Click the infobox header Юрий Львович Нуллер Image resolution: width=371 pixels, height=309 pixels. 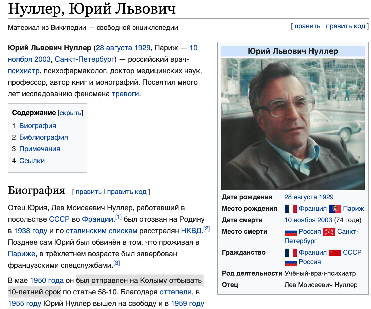(293, 51)
